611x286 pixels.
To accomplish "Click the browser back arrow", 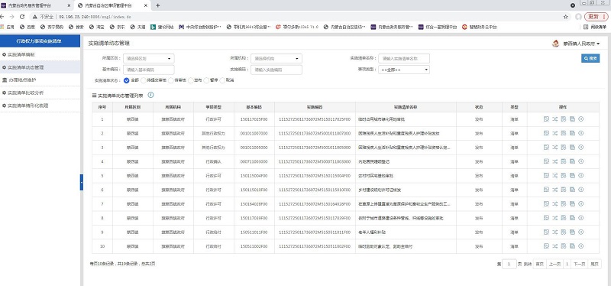I will 2,17.
